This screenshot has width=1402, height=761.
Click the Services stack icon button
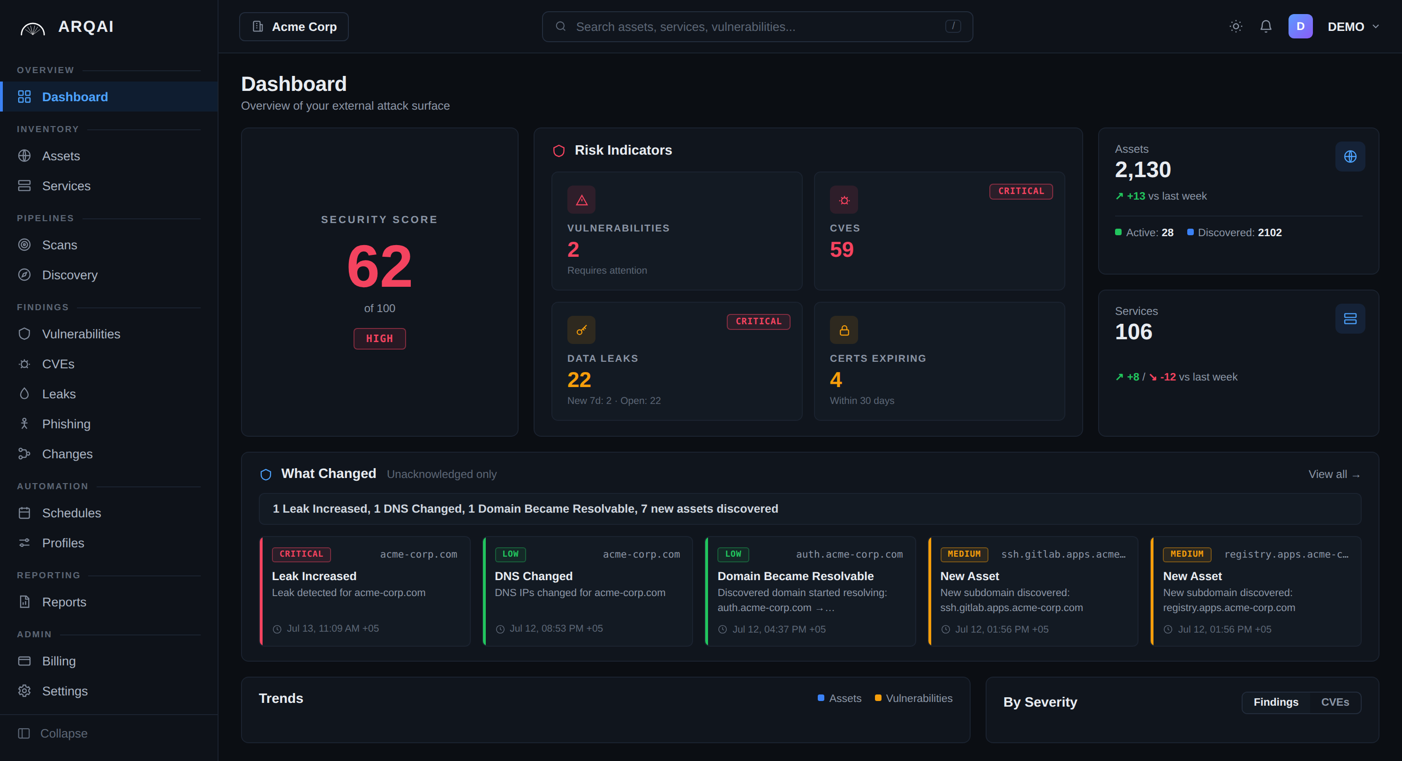(x=1350, y=319)
